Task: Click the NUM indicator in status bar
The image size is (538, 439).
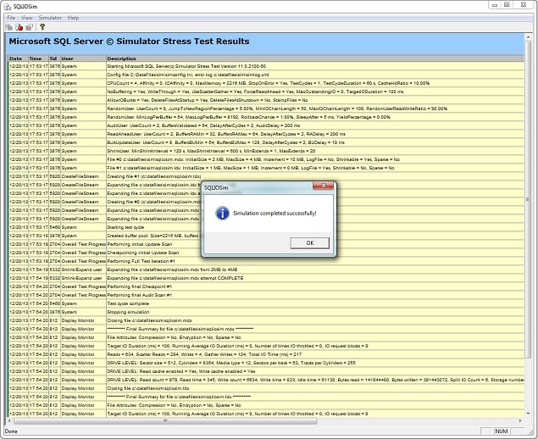Action: pos(502,431)
